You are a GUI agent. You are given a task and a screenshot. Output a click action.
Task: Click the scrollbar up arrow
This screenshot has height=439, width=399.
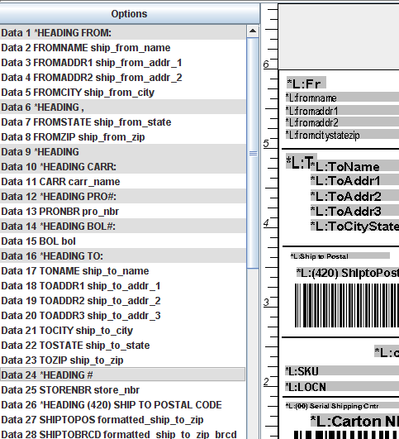253,31
